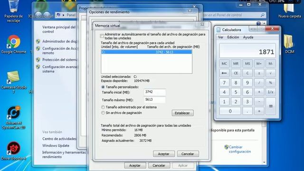The image size is (304, 171).
Task: Click calculator divide key
Action: 259,83
